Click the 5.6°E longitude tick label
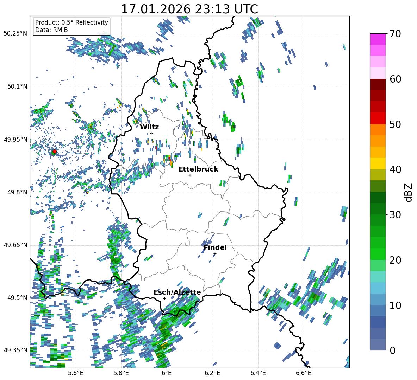The height and width of the screenshot is (380, 417). (x=76, y=373)
